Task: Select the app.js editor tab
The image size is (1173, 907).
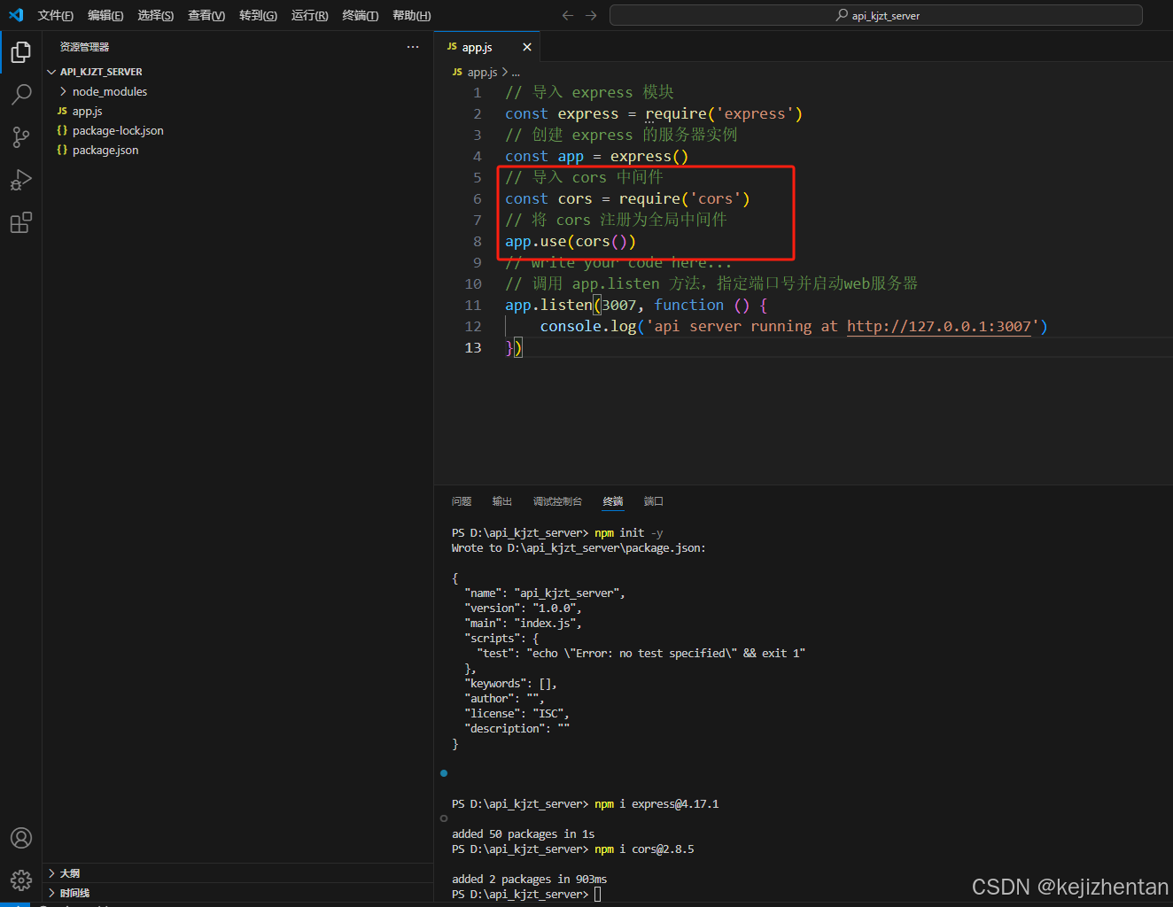Action: (x=487, y=47)
